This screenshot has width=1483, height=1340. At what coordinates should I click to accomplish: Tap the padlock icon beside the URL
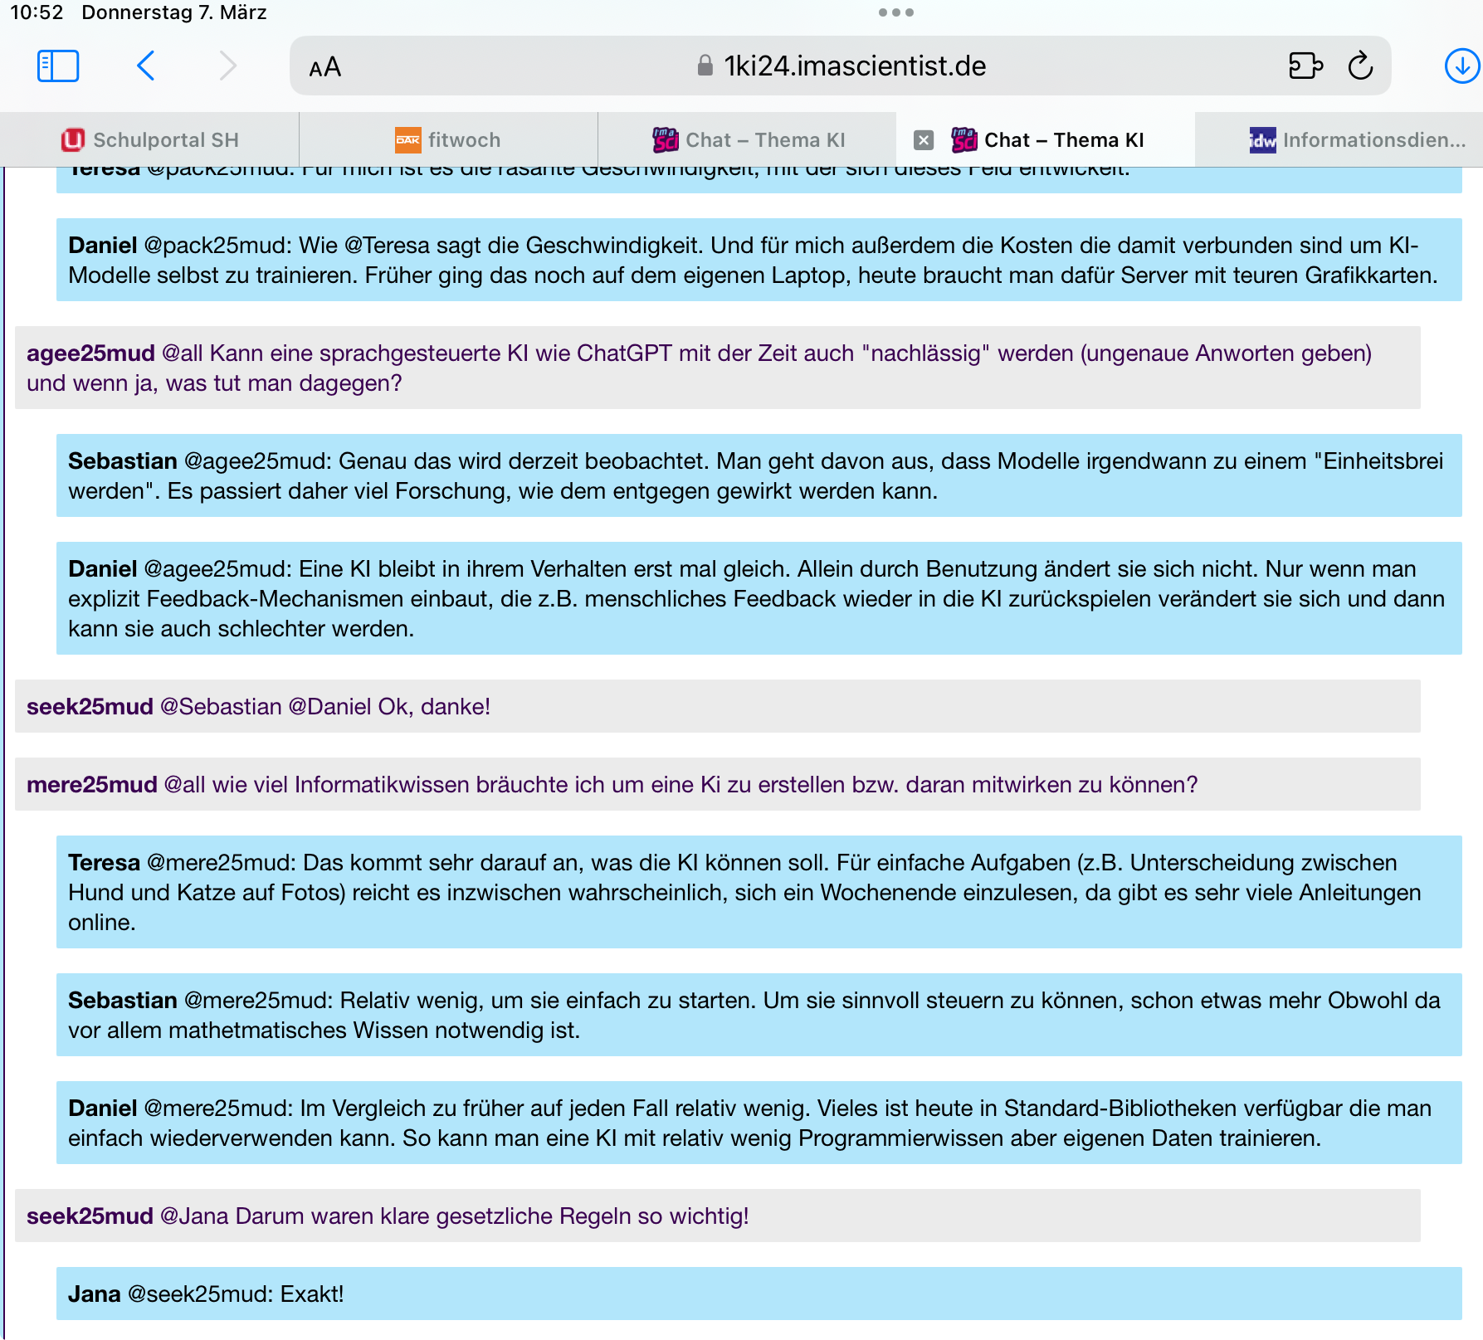pos(705,66)
